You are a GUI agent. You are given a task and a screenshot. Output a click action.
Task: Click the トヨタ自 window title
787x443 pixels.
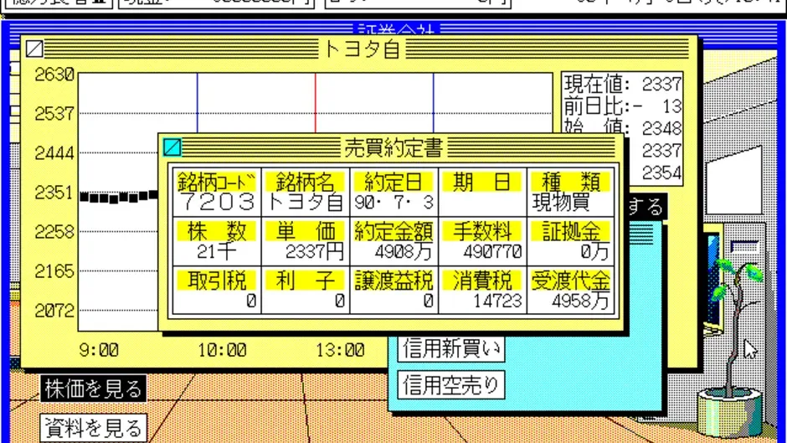[363, 49]
